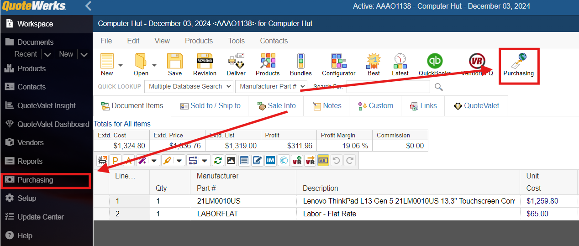Screen dimensions: 579x246
Task: Open the Products menu in menu bar
Action: click(x=199, y=41)
